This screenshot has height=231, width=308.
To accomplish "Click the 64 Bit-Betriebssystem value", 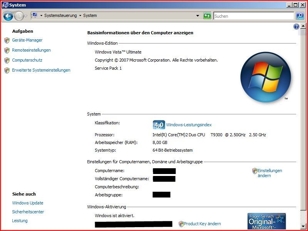I will click(172, 150).
